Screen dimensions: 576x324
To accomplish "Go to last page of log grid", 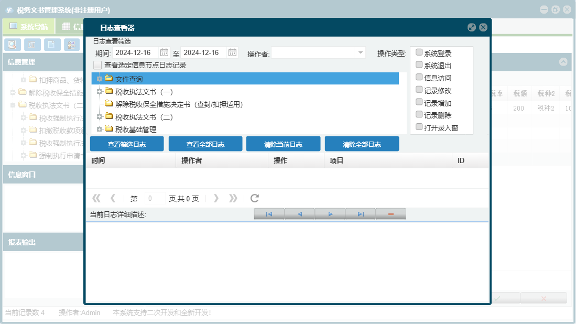I will pyautogui.click(x=233, y=198).
